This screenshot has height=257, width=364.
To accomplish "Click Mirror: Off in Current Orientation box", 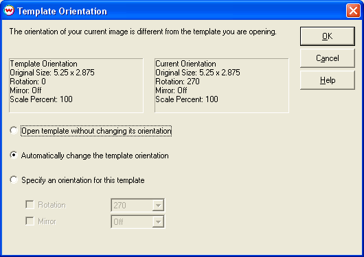I will 171,90.
